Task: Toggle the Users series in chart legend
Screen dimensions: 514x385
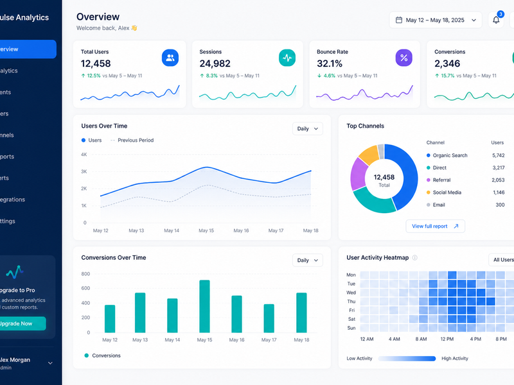Action: pyautogui.click(x=91, y=140)
